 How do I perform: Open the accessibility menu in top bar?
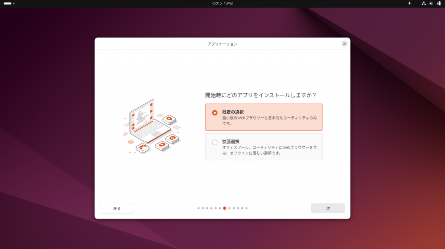pyautogui.click(x=409, y=3)
